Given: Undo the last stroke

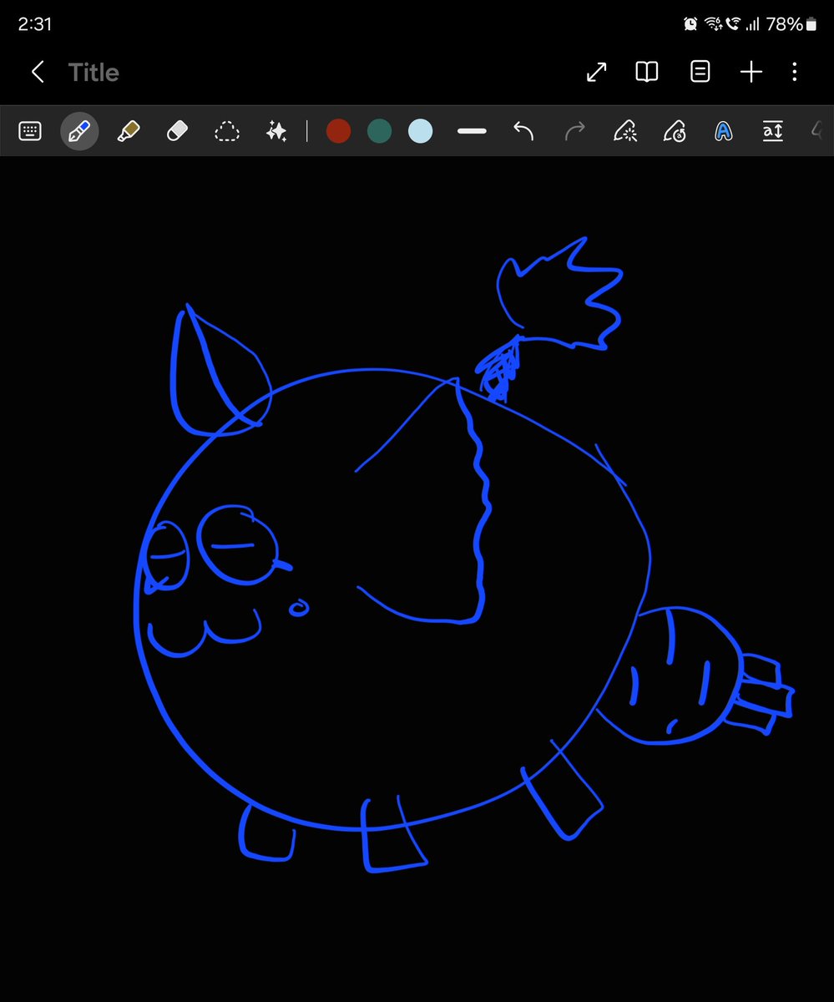Looking at the screenshot, I should pos(523,131).
